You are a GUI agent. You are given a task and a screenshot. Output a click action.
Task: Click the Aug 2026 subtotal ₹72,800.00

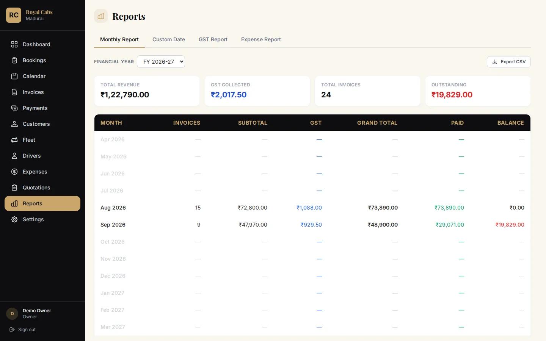pos(253,208)
